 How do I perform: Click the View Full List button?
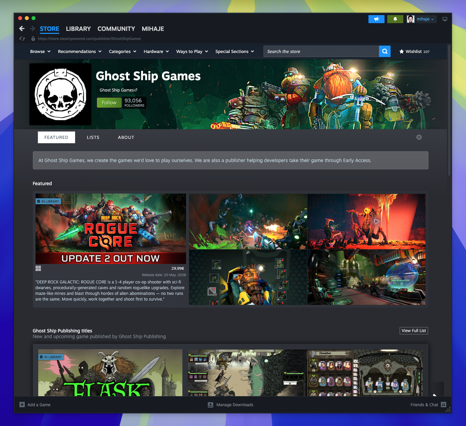414,331
